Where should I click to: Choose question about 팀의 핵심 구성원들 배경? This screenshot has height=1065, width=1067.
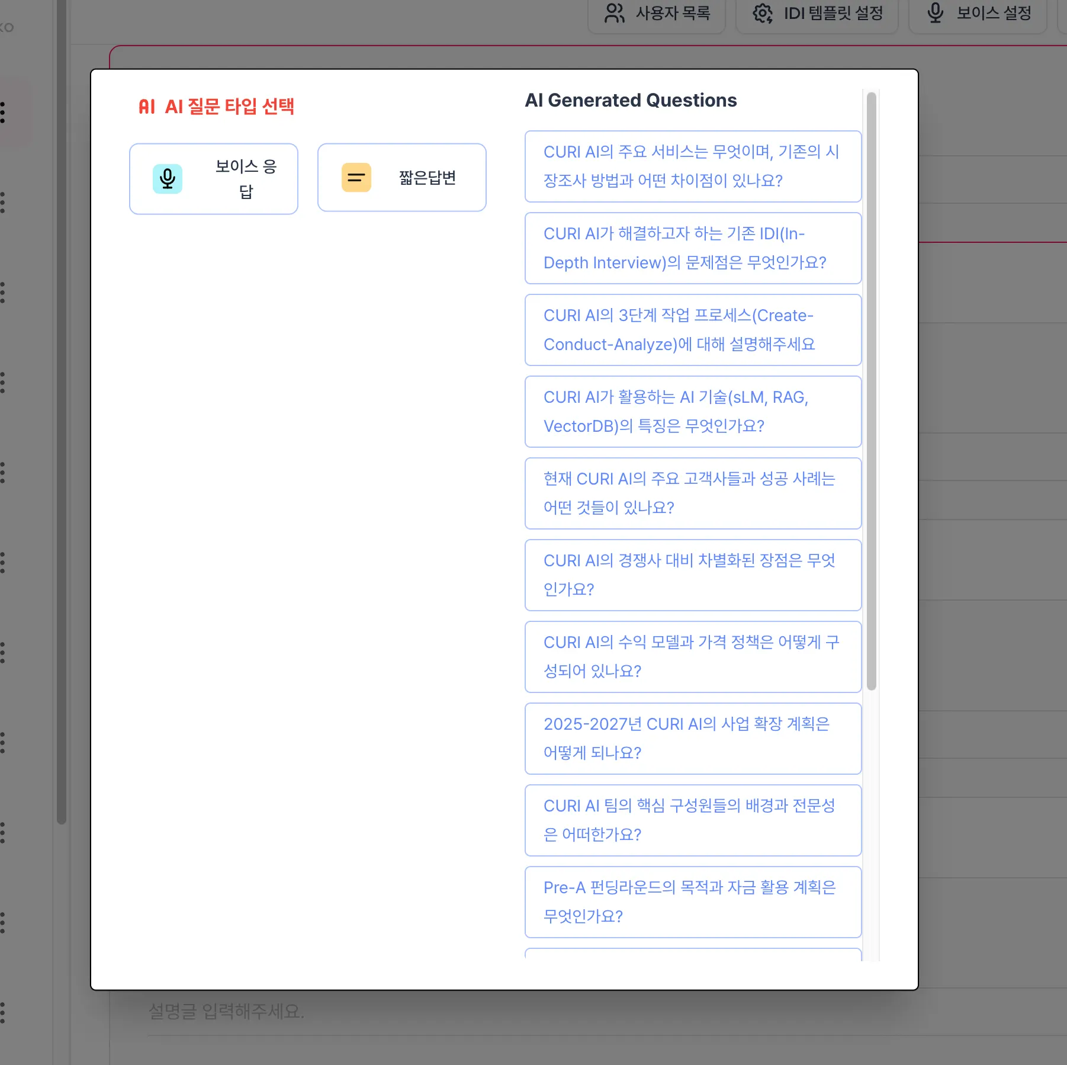(x=693, y=820)
